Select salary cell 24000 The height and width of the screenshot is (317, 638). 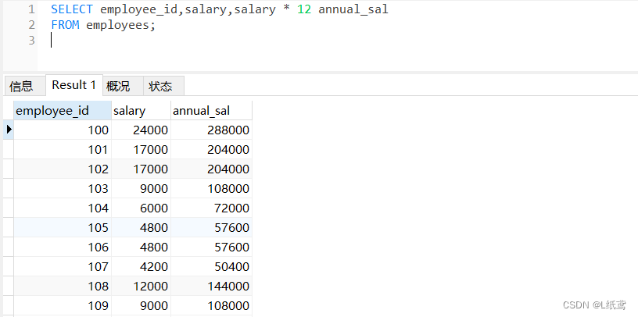click(x=141, y=130)
